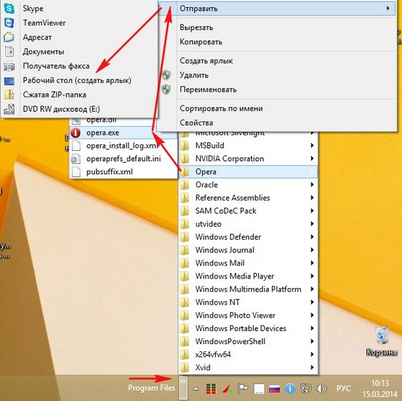Click the Russian flag tray icon

coord(274,389)
